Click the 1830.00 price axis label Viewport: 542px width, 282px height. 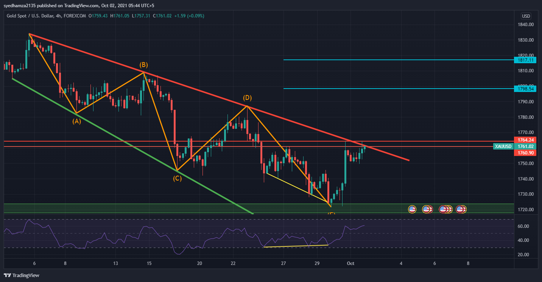pyautogui.click(x=526, y=40)
